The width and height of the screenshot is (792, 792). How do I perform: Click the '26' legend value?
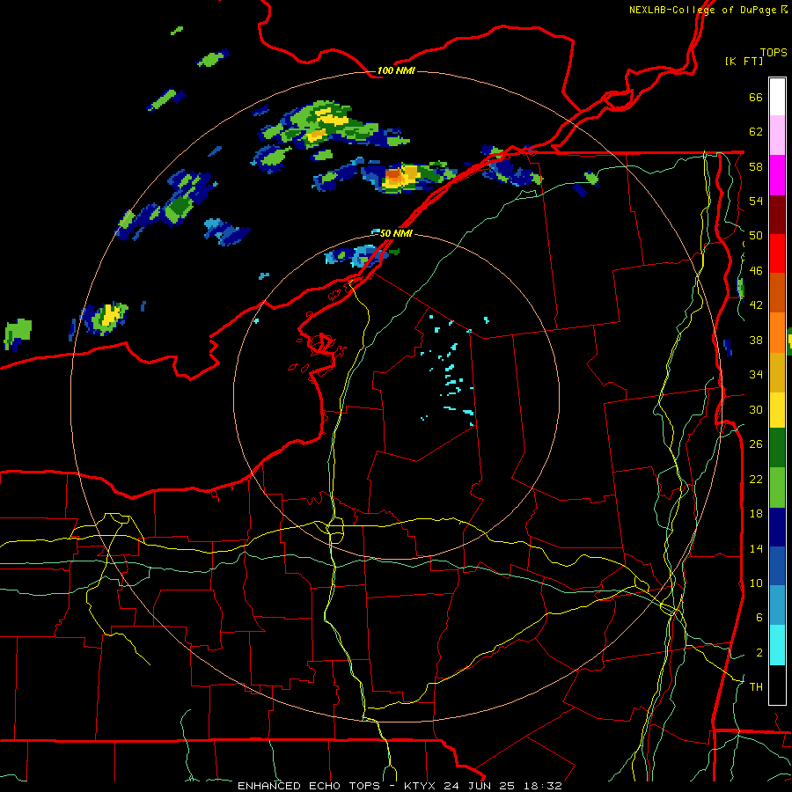pos(756,444)
